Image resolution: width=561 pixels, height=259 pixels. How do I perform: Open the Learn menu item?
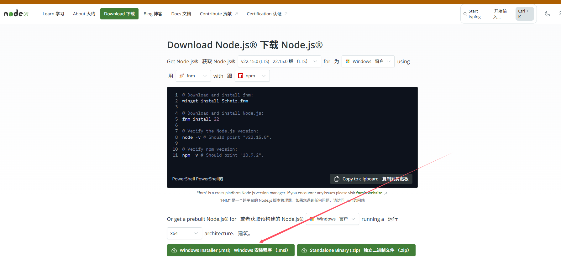pos(53,14)
